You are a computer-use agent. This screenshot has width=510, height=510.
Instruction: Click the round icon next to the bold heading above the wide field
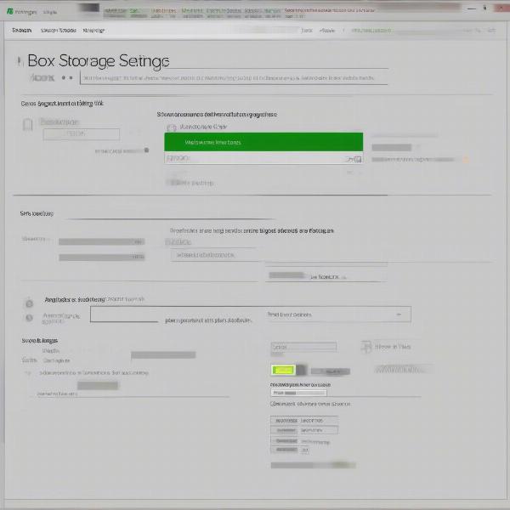29,303
